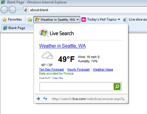Click the Live Search logo
The height and width of the screenshot is (114, 147).
56,33
